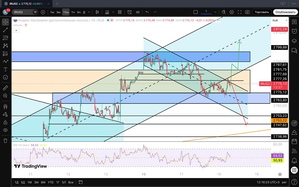
Task: Toggle magnet mode for drawings
Action: coord(5,107)
